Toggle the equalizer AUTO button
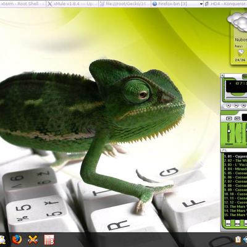This screenshot has height=247, width=247. [x=237, y=119]
